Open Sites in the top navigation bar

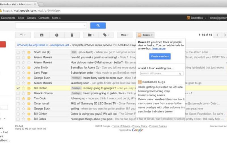(x=21, y=18)
